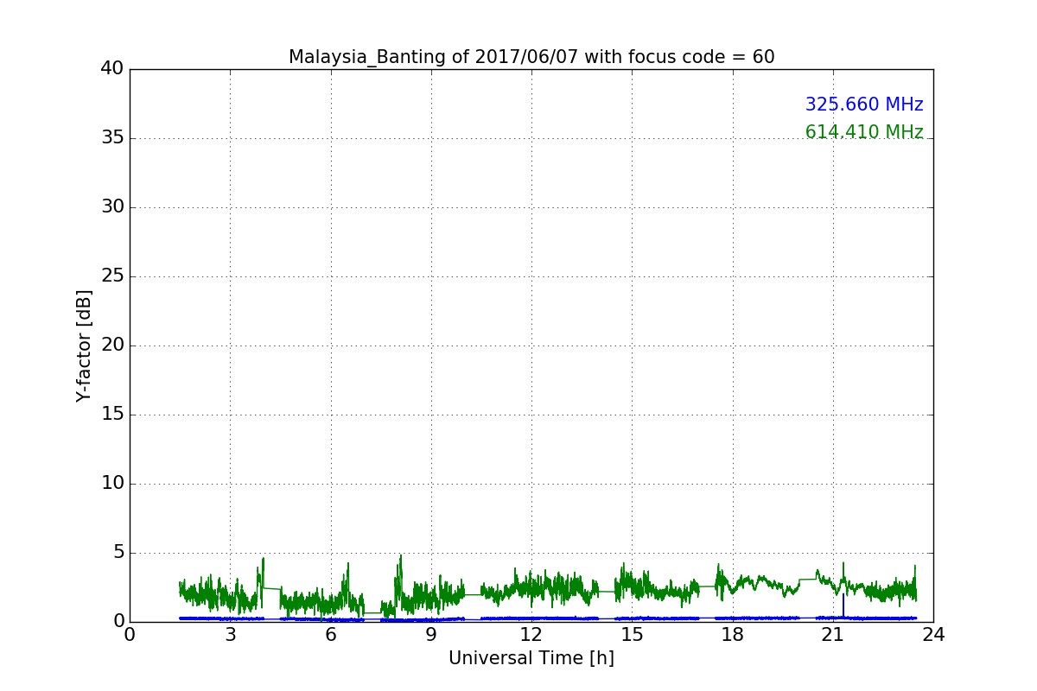Click the x-axis tick label '24'
This screenshot has width=1037, height=691.
[x=933, y=635]
